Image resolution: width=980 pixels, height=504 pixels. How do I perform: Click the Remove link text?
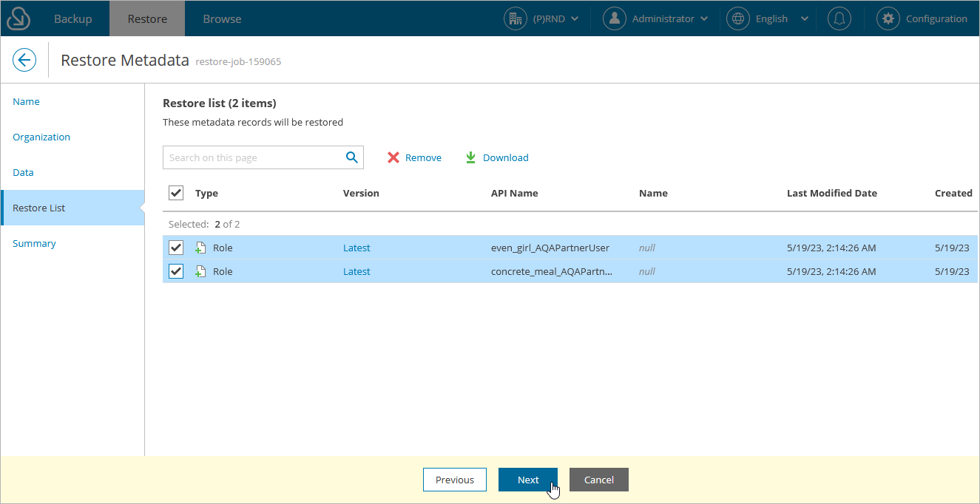[x=423, y=157]
